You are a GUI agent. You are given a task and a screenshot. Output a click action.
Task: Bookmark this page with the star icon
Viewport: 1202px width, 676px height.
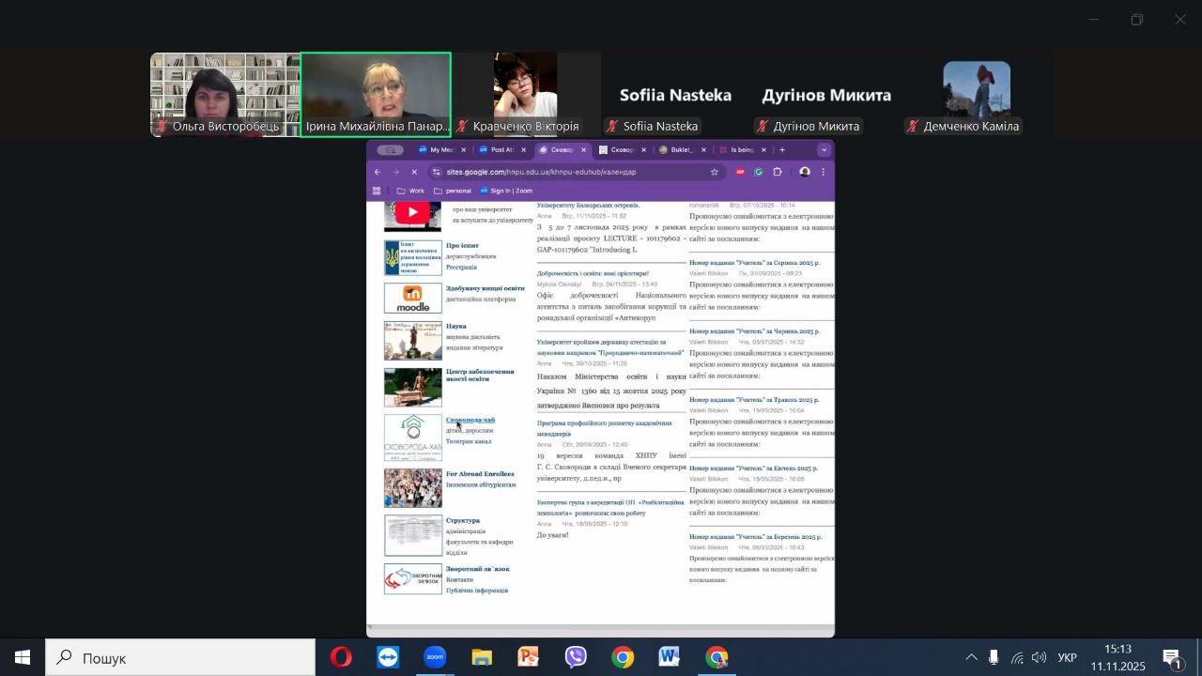tap(715, 172)
